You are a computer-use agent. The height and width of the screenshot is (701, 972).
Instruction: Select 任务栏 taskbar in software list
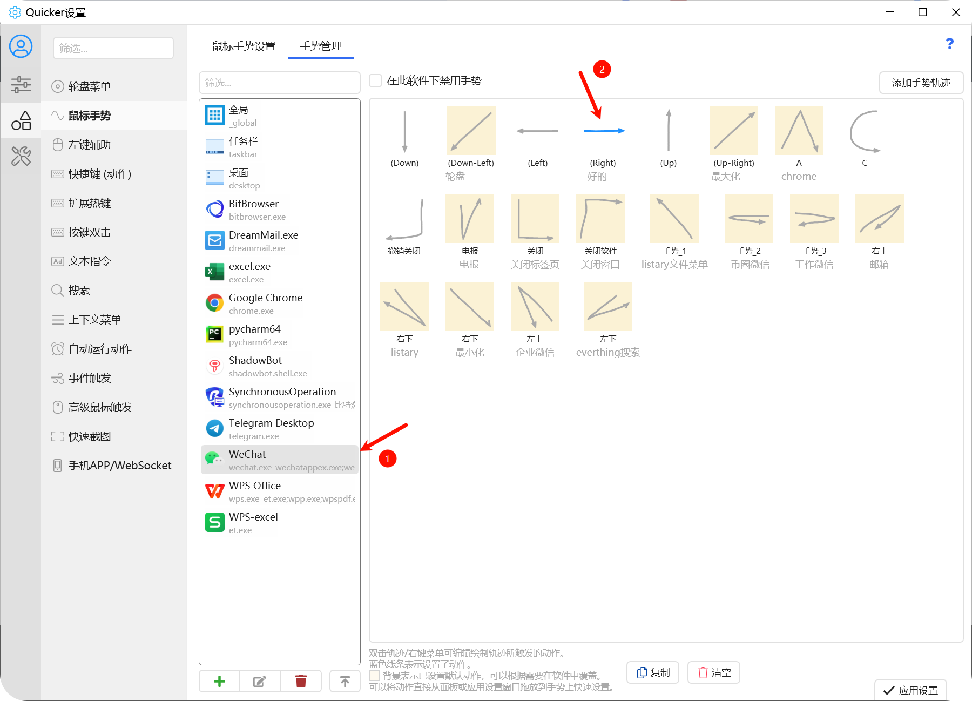[280, 147]
